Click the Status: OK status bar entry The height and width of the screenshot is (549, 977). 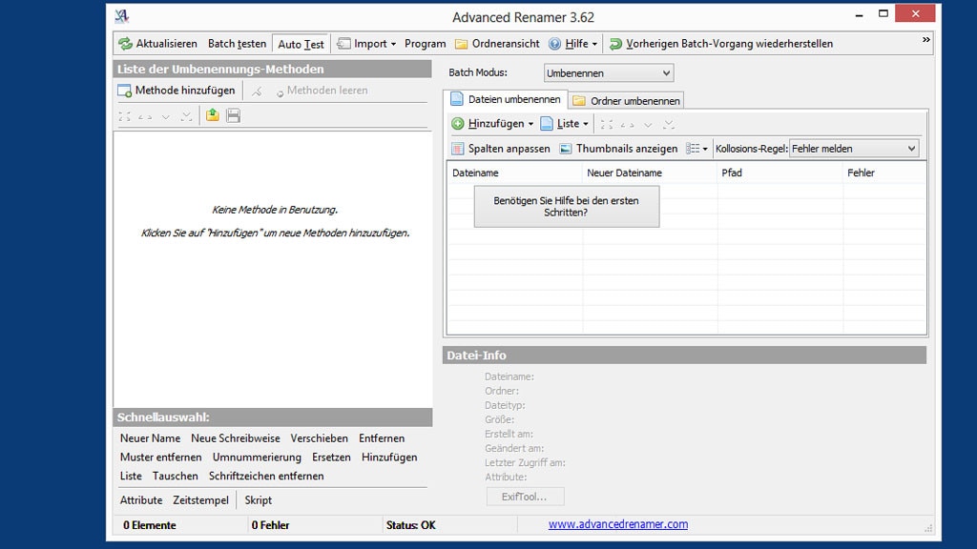tap(410, 525)
